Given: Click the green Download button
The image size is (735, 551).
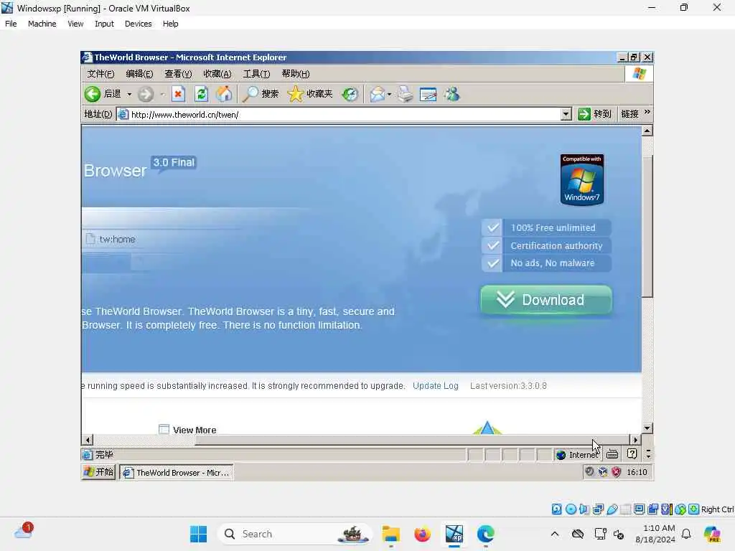Looking at the screenshot, I should pyautogui.click(x=546, y=300).
